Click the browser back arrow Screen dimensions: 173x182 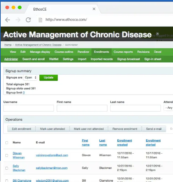pos(7,20)
